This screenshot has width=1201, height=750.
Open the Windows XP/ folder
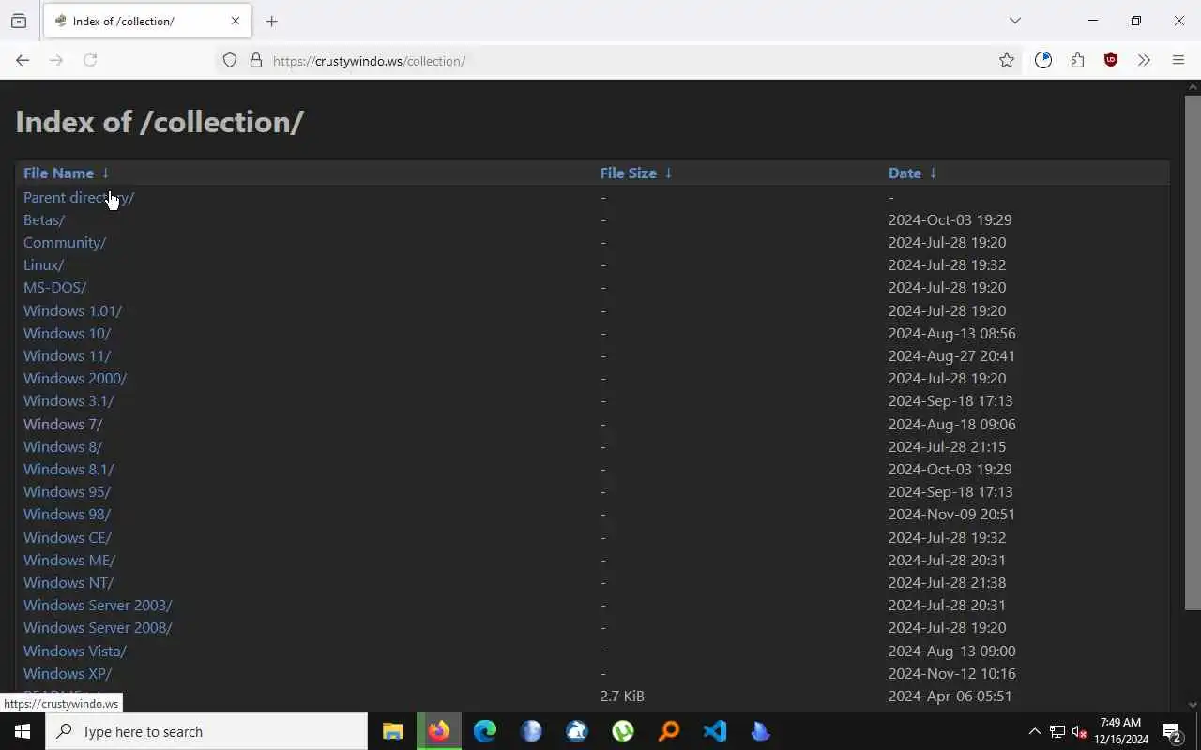tap(68, 673)
